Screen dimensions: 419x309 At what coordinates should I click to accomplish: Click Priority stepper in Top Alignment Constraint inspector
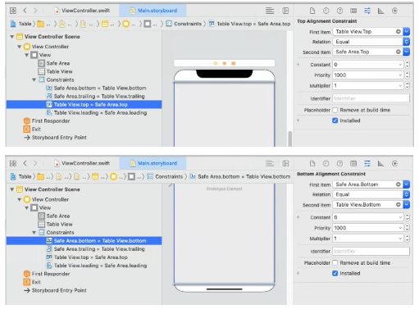pyautogui.click(x=408, y=75)
